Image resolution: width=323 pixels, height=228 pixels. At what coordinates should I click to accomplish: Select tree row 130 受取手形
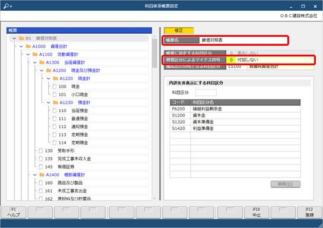pos(93,151)
